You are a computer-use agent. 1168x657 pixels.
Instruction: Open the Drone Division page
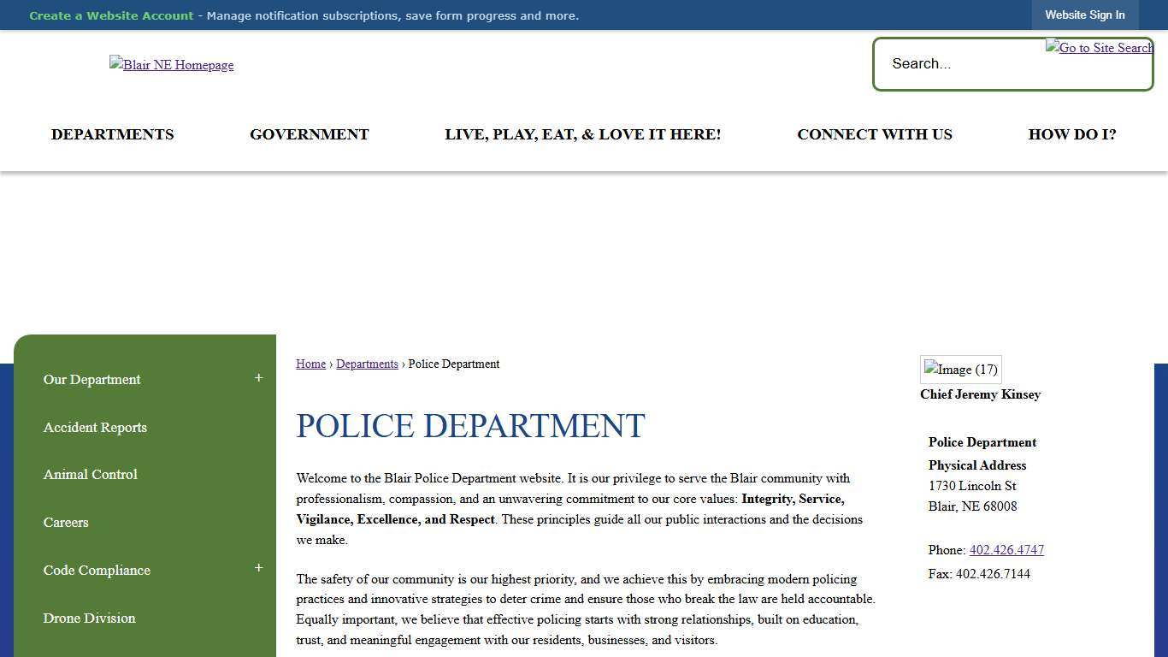(x=89, y=618)
